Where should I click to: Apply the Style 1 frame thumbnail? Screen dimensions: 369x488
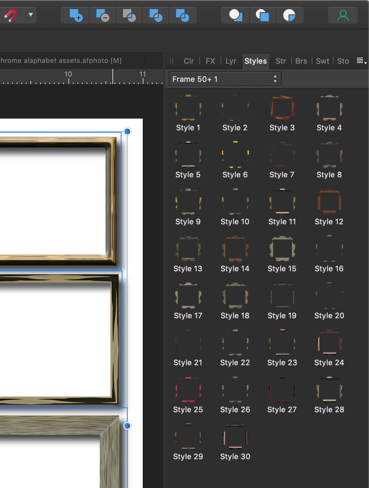tap(188, 108)
